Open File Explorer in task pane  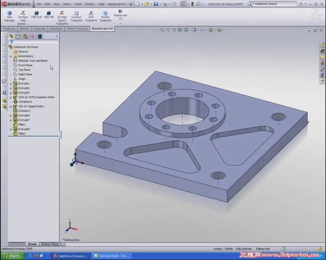[322, 57]
